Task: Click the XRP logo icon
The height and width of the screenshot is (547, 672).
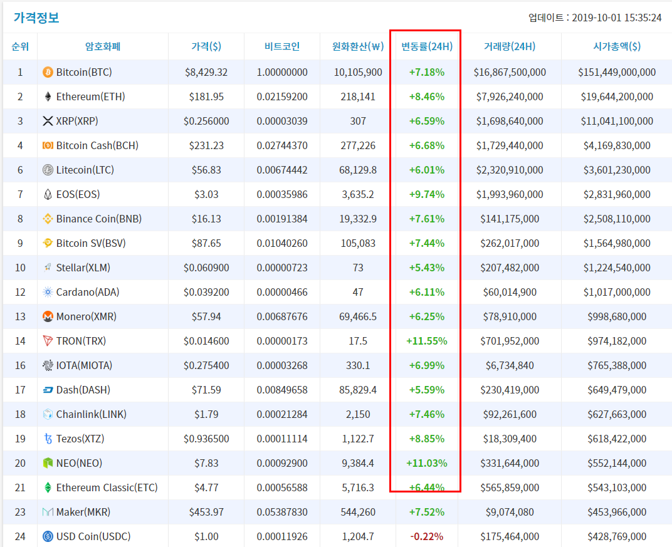Action: (48, 121)
